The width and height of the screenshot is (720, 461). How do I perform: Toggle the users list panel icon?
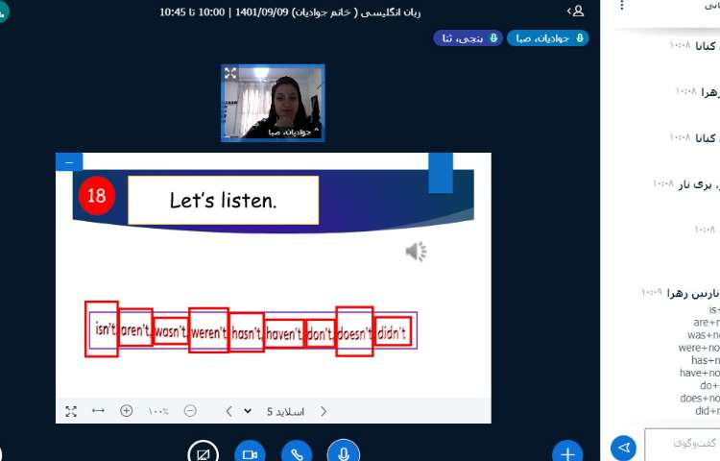(576, 11)
